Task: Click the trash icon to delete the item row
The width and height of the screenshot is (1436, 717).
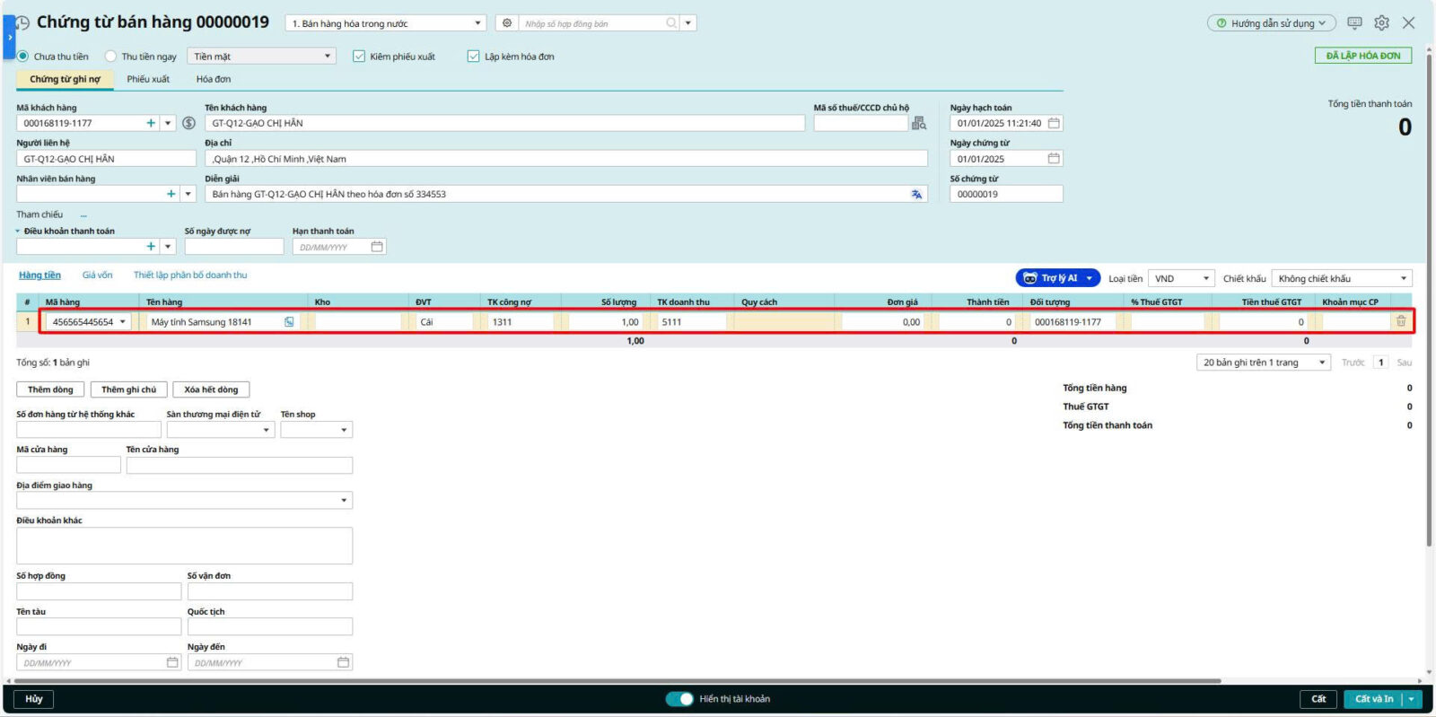Action: tap(1400, 321)
